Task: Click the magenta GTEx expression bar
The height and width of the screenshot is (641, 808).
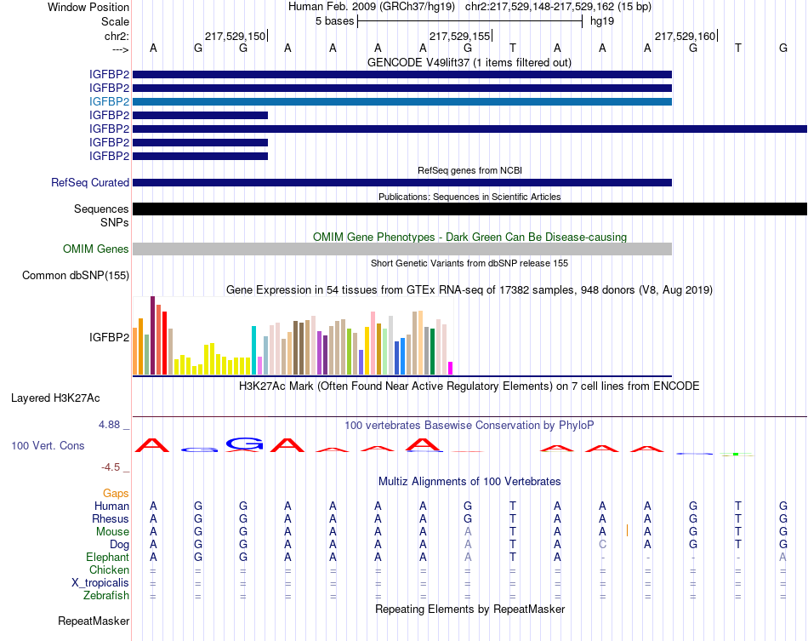Action: [451, 369]
